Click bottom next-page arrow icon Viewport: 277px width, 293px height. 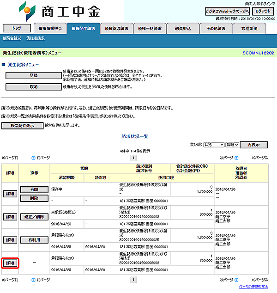236,280
